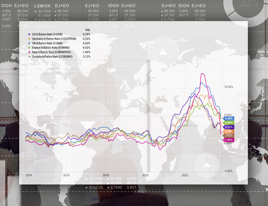
Task: Select legend label "Germany Inflation Rate (I:GCCPIUM)"
Action: [54, 39]
